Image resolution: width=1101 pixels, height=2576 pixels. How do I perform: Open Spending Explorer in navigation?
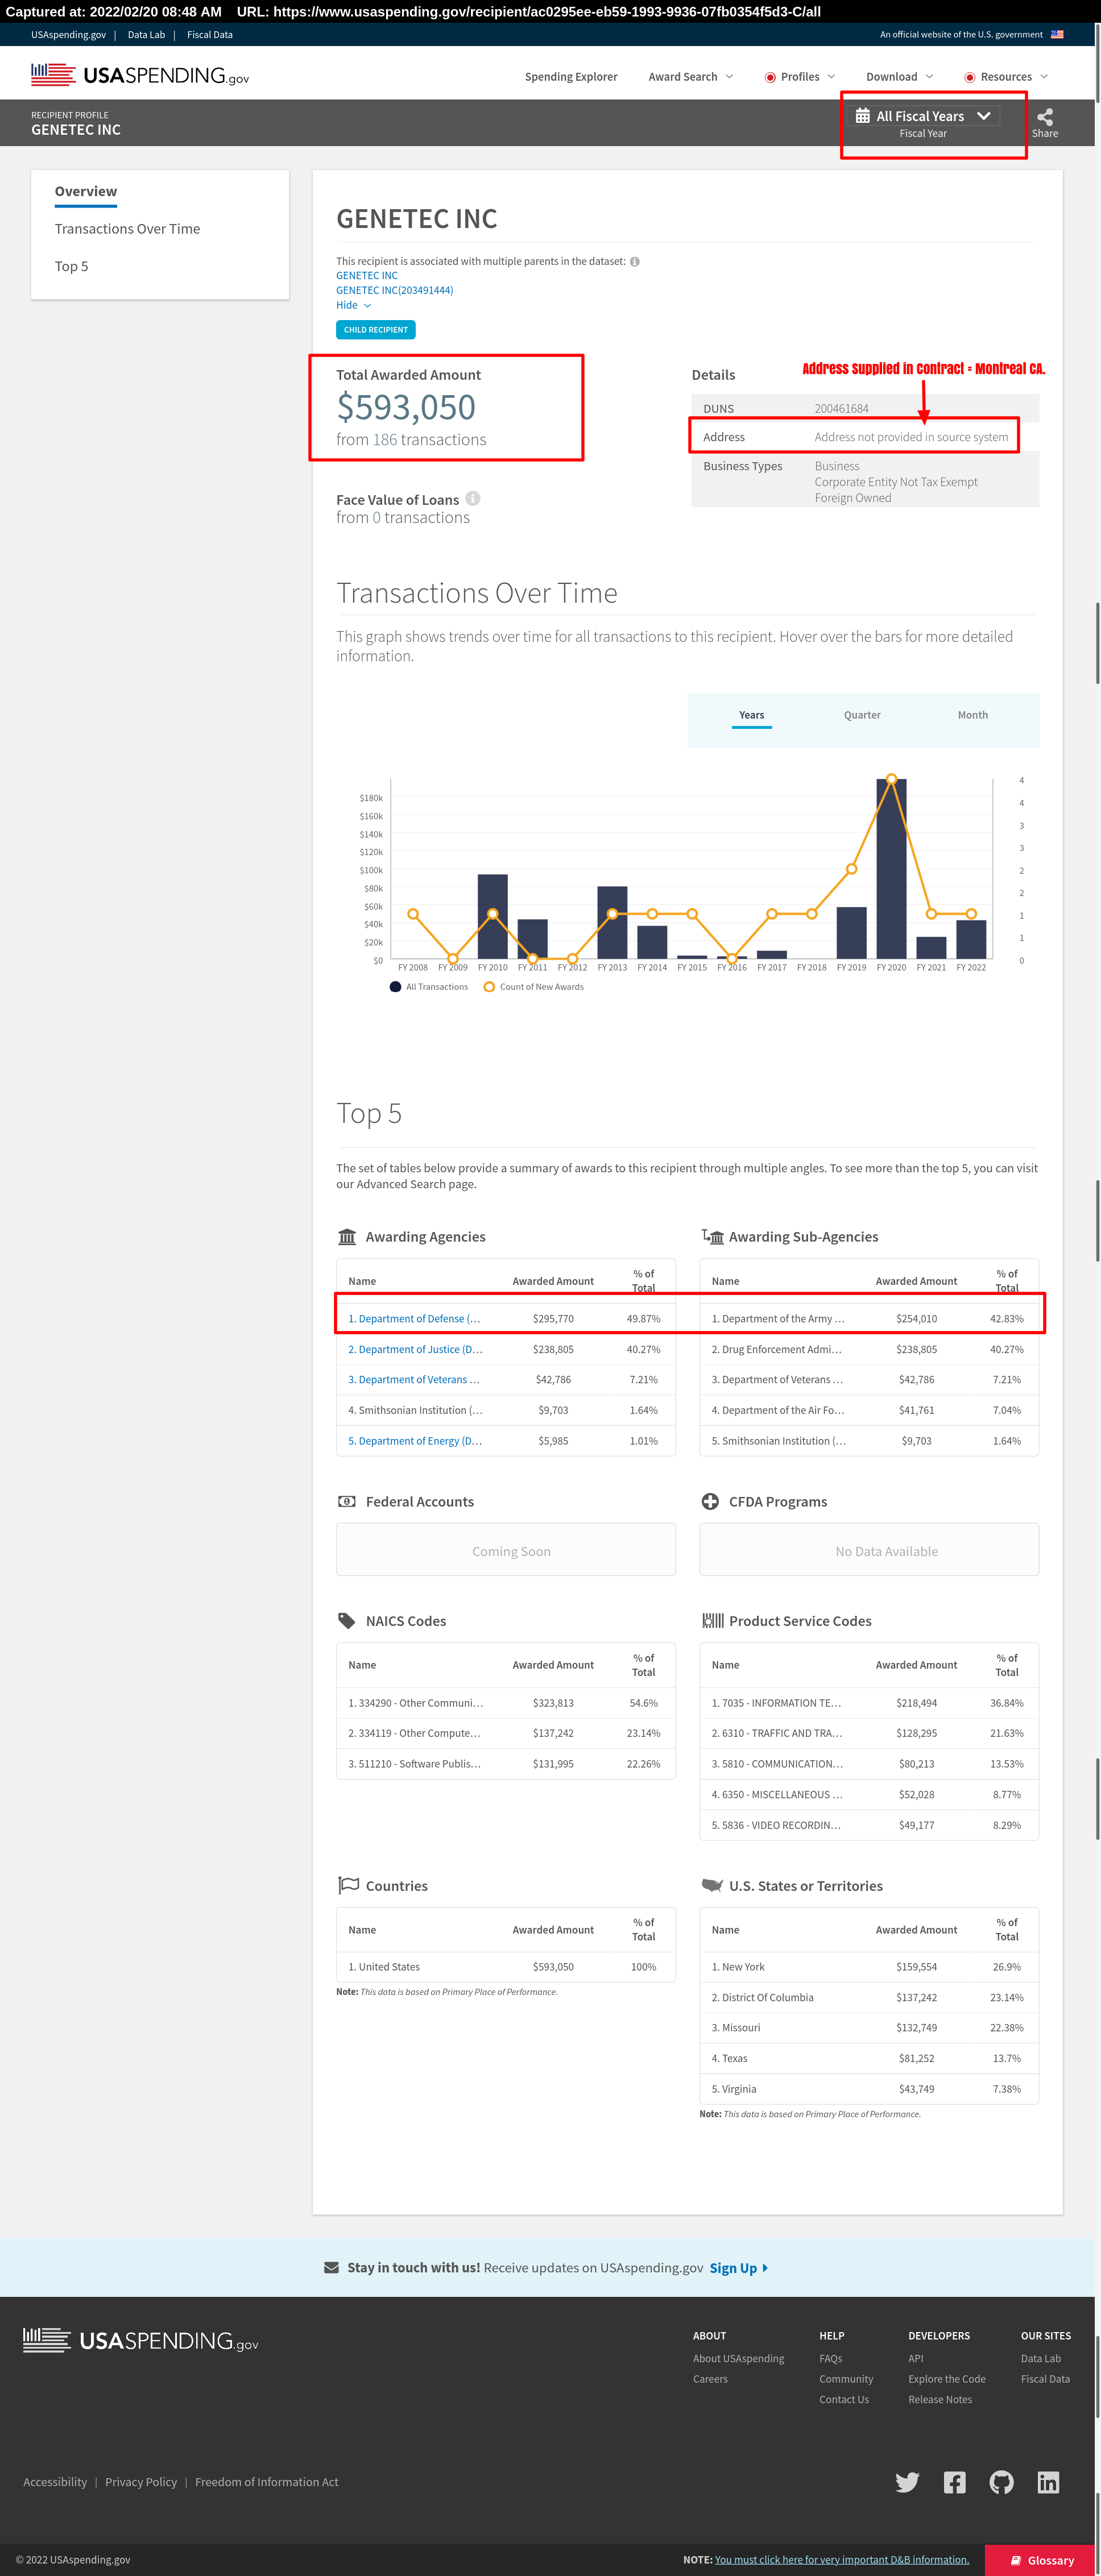[x=571, y=77]
